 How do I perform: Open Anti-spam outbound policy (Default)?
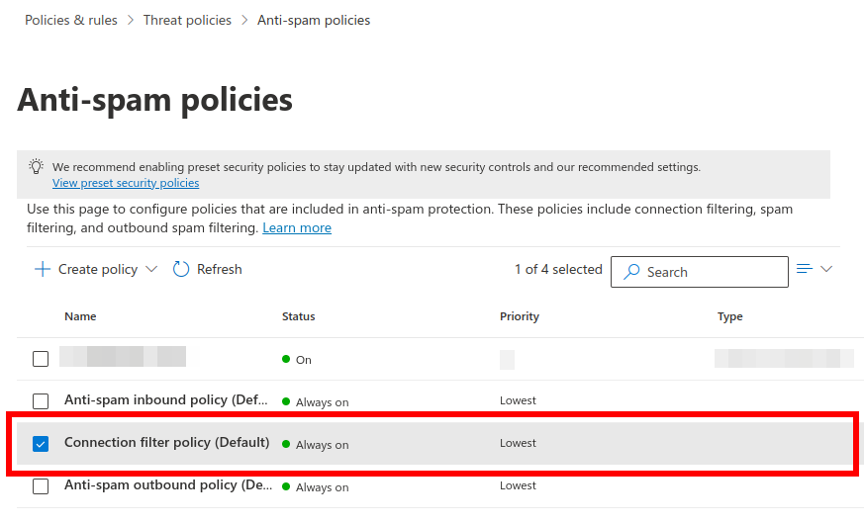(168, 484)
